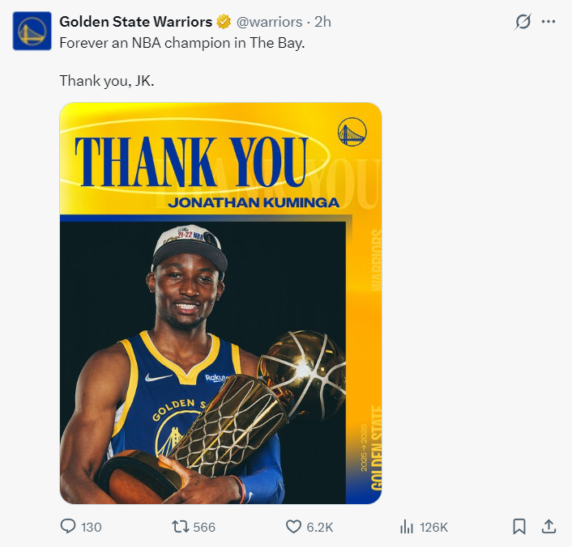
Task: Open repost options via the 566 count
Action: click(204, 528)
